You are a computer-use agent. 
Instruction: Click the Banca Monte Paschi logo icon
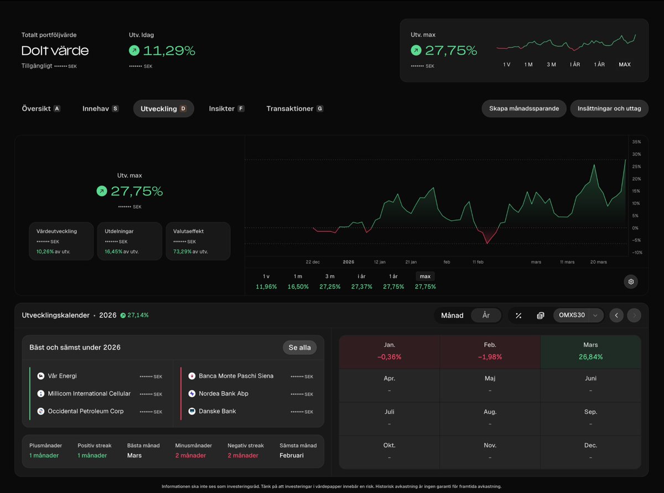pyautogui.click(x=192, y=376)
